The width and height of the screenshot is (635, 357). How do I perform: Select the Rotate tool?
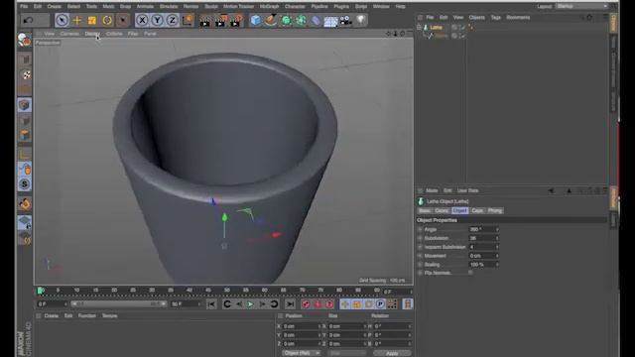click(107, 20)
